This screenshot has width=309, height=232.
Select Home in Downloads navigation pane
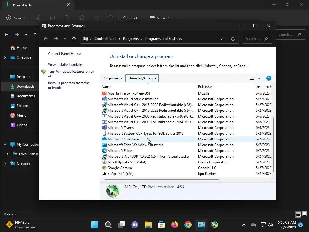click(21, 48)
